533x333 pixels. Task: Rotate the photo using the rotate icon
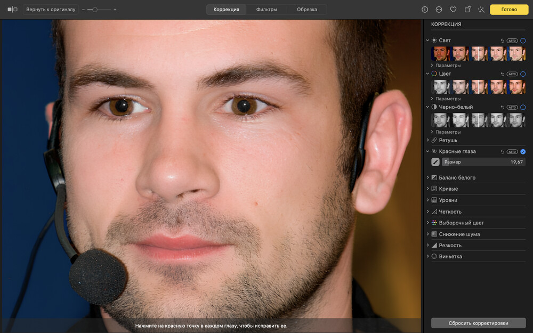(467, 10)
